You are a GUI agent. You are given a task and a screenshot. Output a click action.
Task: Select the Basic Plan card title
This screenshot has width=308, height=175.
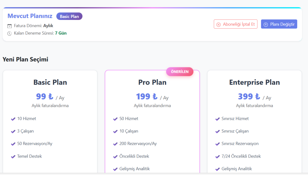tap(50, 82)
